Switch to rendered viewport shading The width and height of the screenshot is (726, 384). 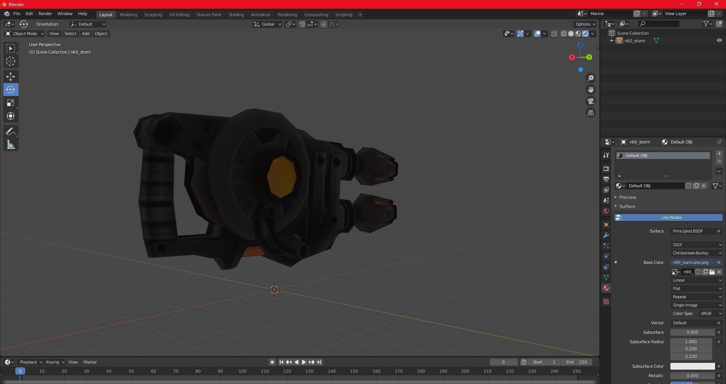tap(585, 34)
